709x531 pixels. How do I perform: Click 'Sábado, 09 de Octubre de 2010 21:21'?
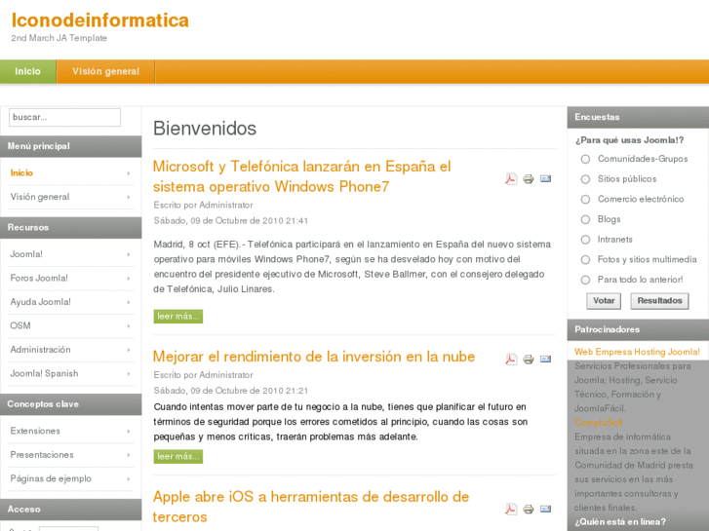230,391
